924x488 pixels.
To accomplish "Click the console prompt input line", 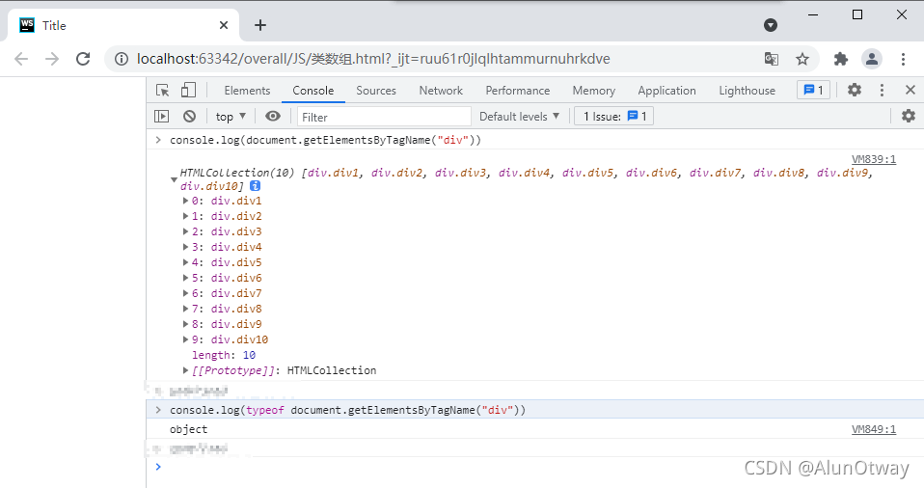I will (x=535, y=467).
